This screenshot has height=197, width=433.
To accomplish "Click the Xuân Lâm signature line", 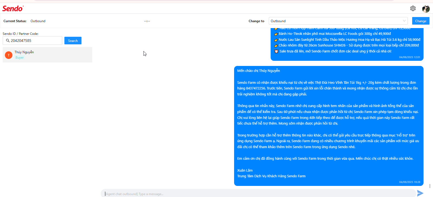I will click(245, 171).
